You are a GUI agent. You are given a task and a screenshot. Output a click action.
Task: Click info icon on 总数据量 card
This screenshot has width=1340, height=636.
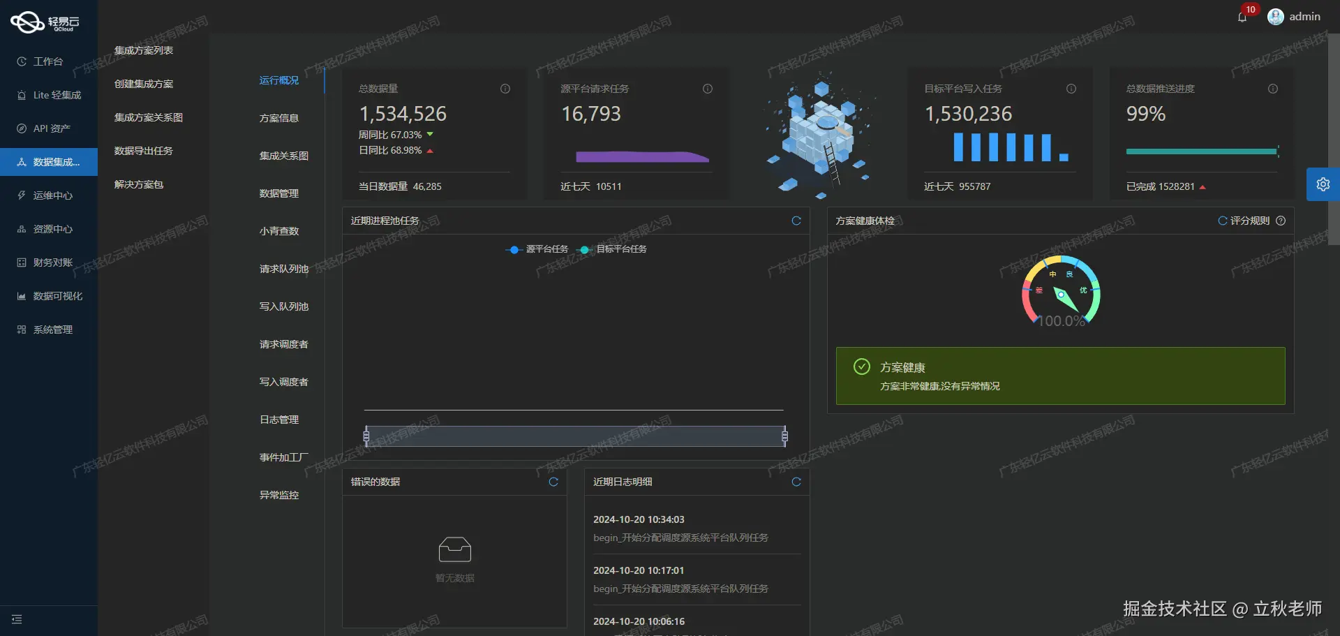click(x=505, y=89)
